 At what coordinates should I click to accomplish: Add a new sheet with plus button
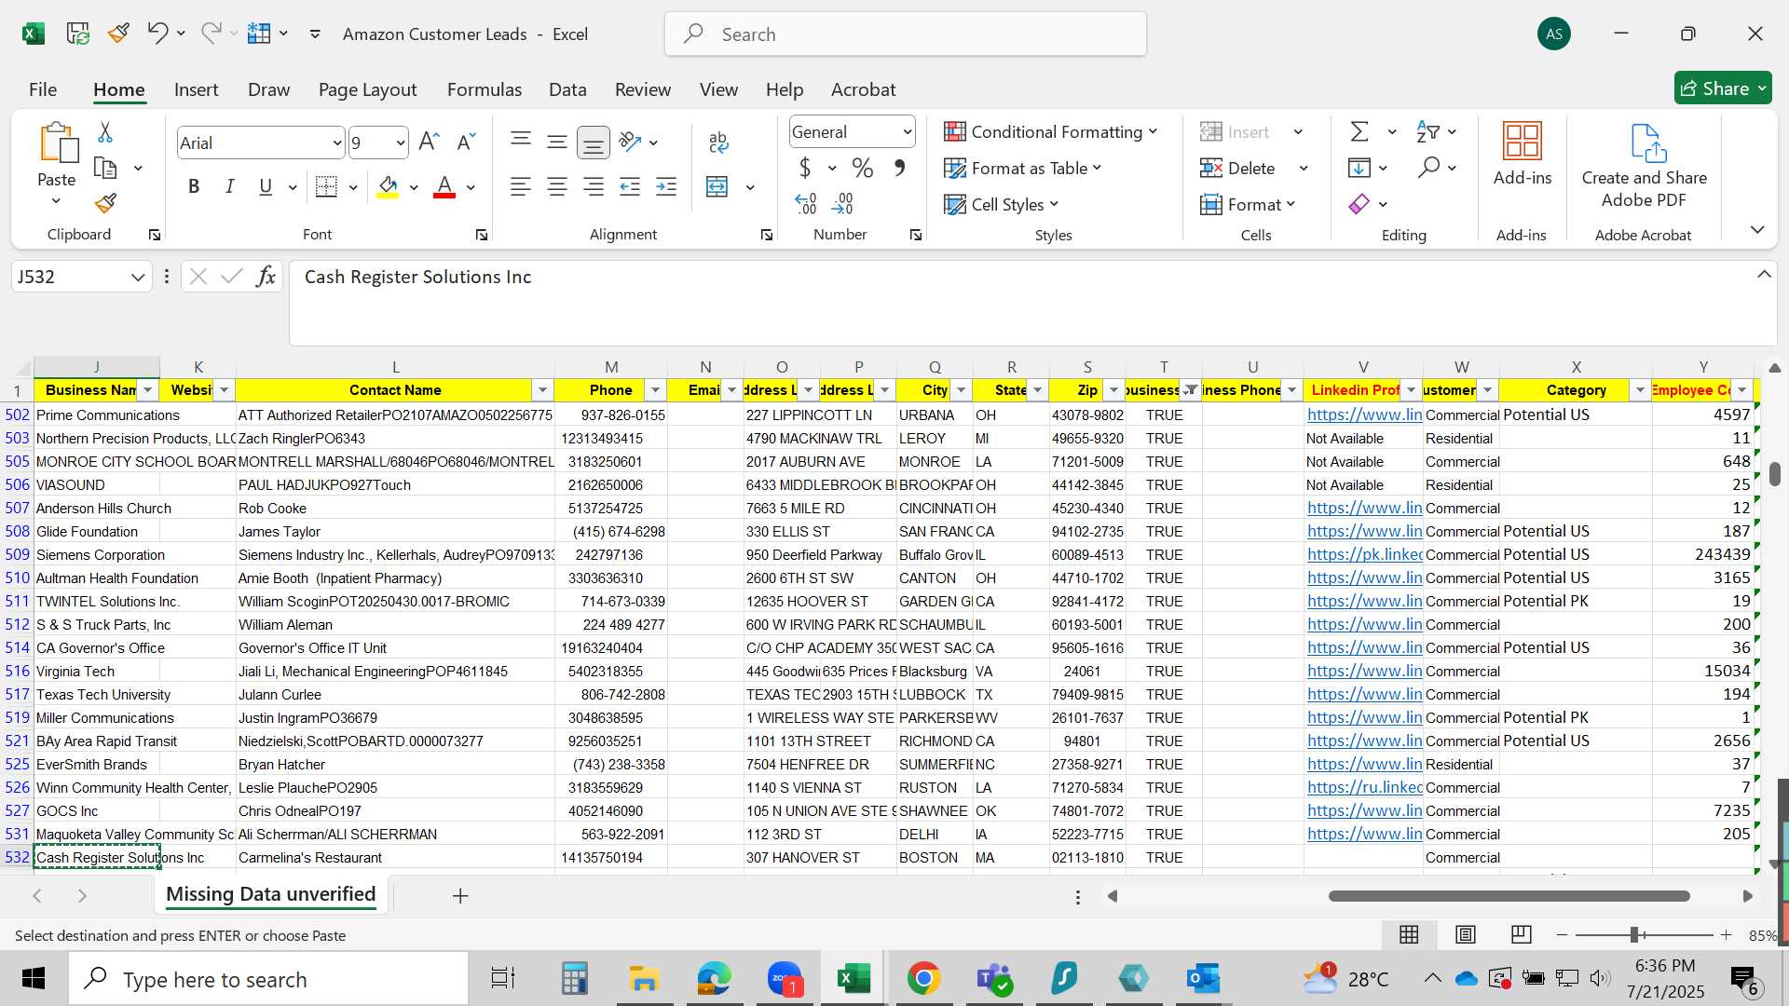point(460,896)
